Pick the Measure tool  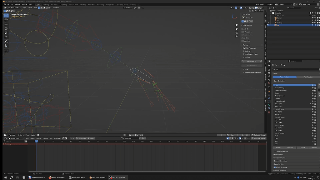pos(6,46)
